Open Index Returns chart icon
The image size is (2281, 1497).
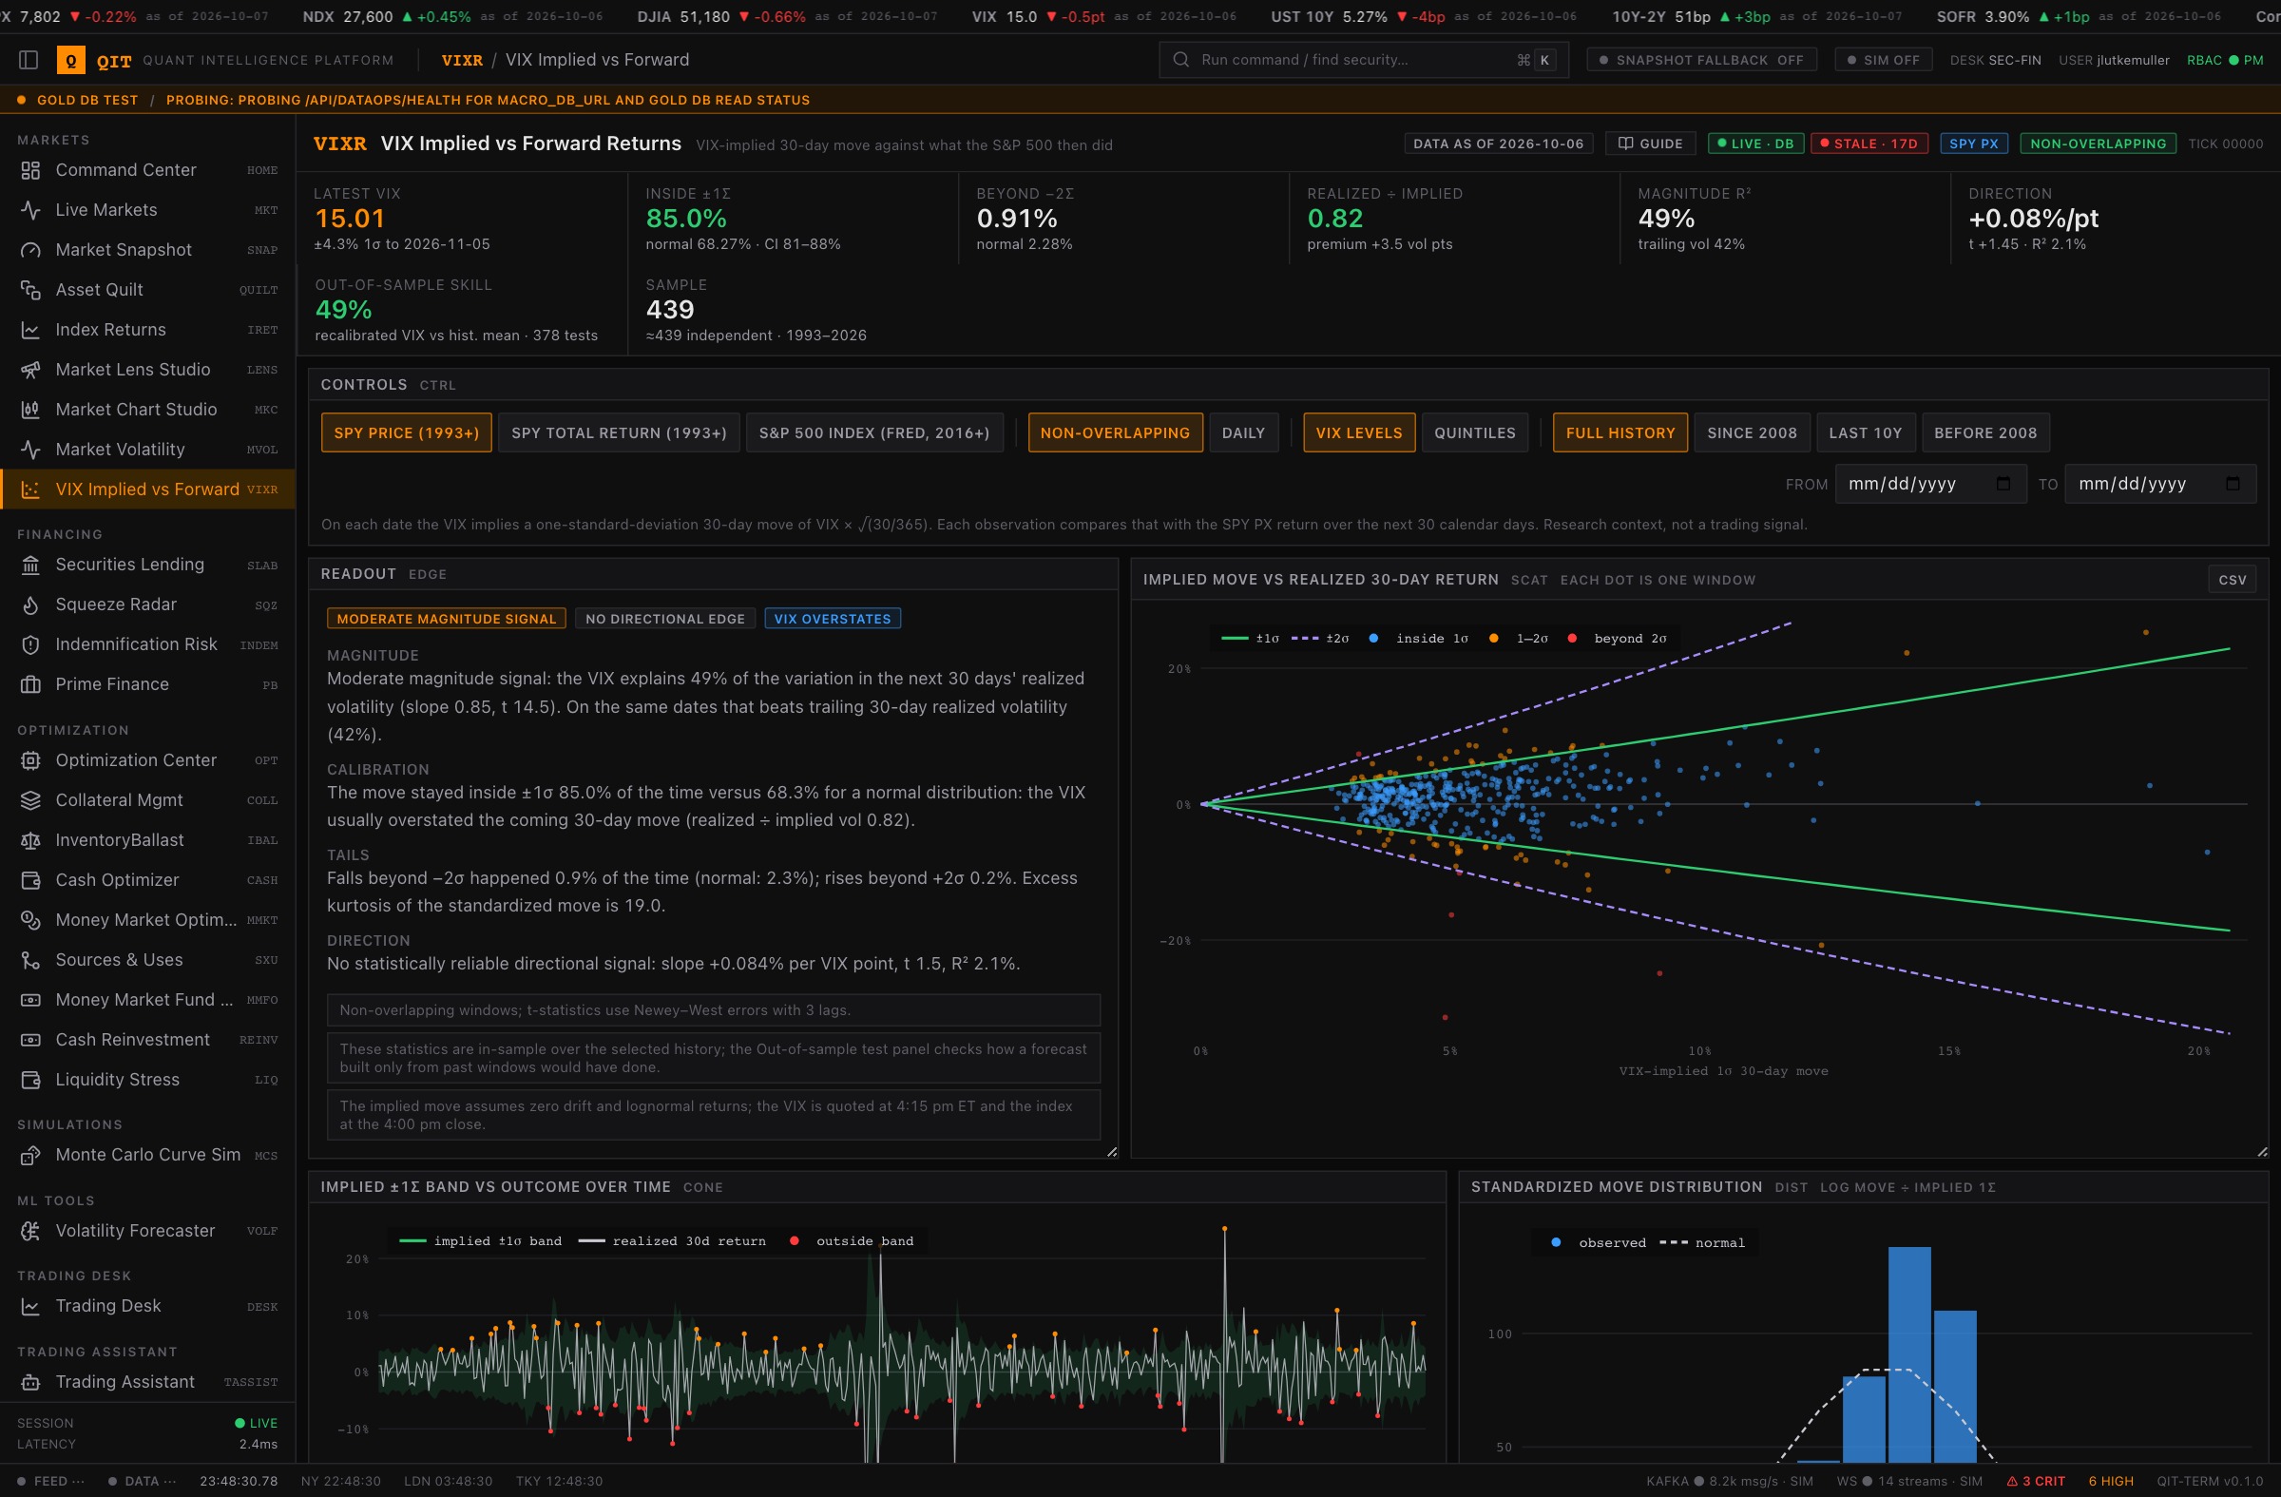coord(30,330)
